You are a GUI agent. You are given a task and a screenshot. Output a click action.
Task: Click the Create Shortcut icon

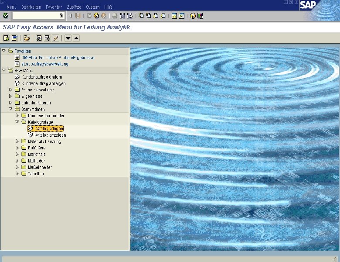pos(181,16)
